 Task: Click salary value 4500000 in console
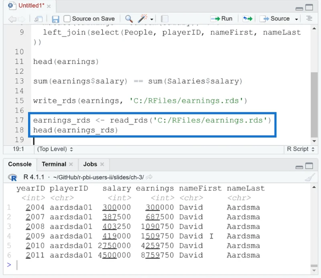tap(114, 255)
